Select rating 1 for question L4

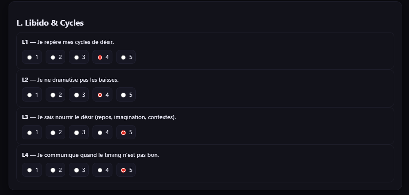[x=29, y=170]
